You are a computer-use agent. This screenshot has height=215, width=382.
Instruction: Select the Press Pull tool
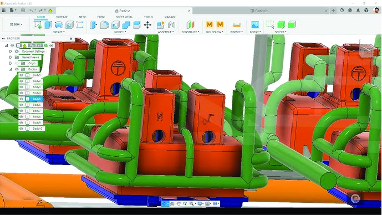94,25
